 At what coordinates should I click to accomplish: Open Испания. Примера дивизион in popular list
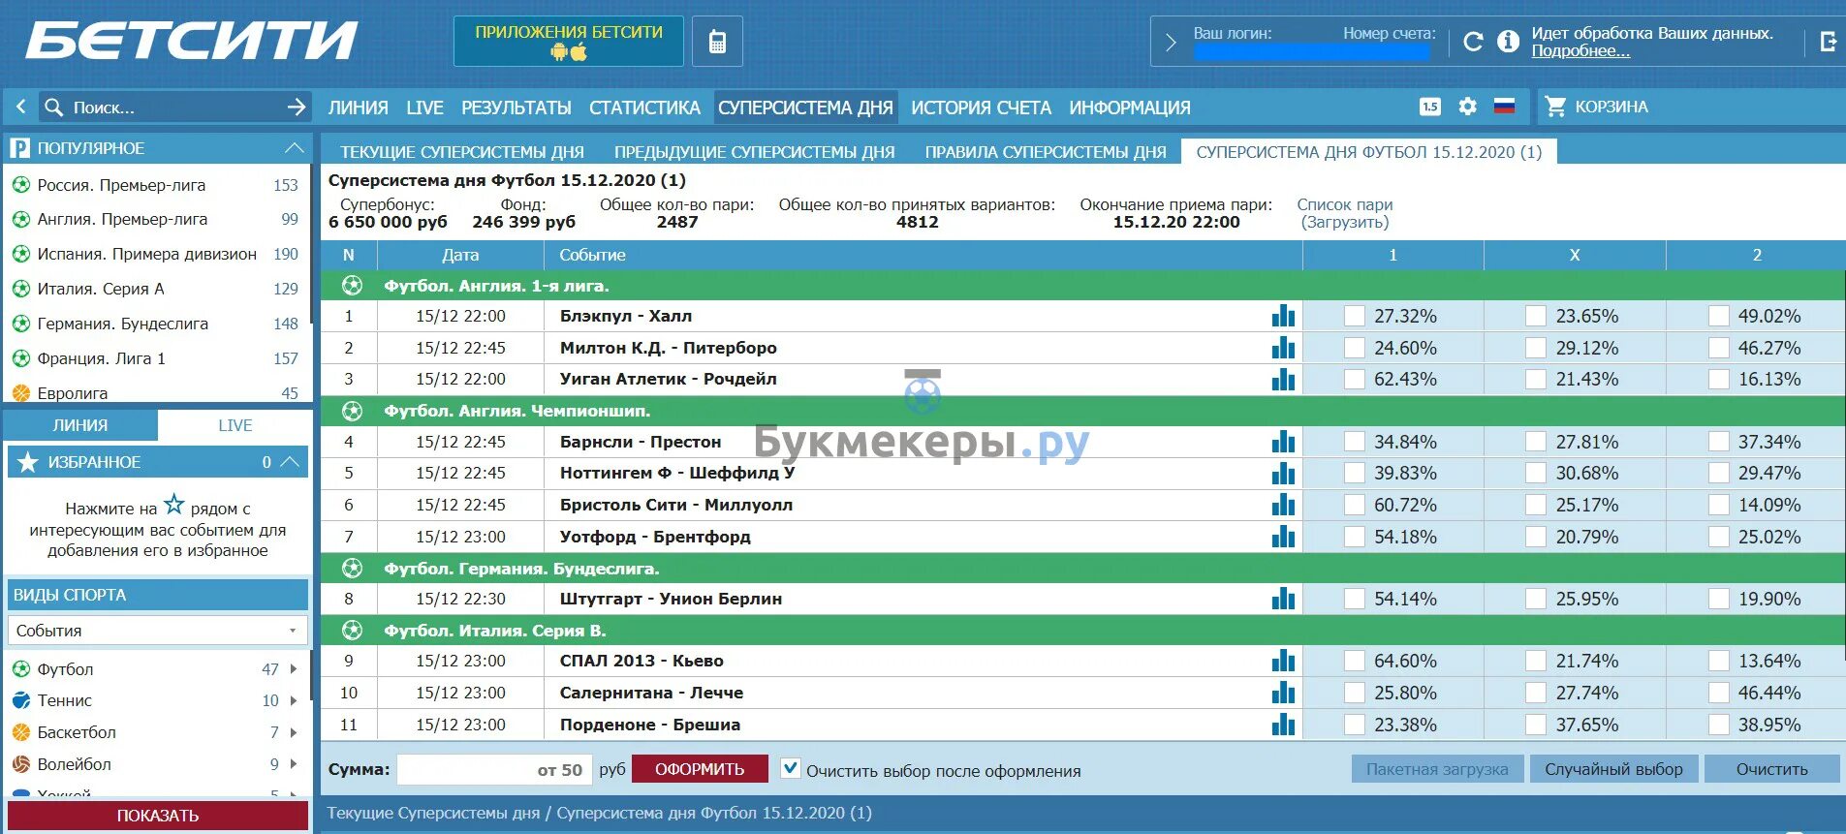(146, 254)
